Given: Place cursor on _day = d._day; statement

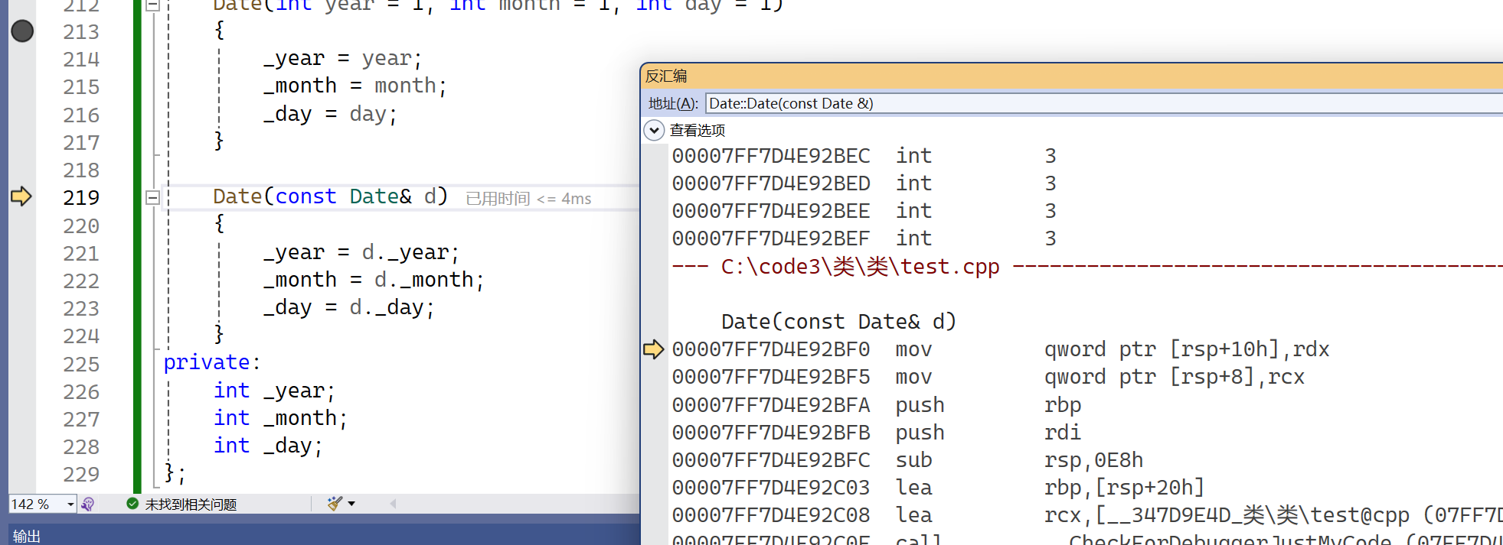Looking at the screenshot, I should click(x=348, y=308).
